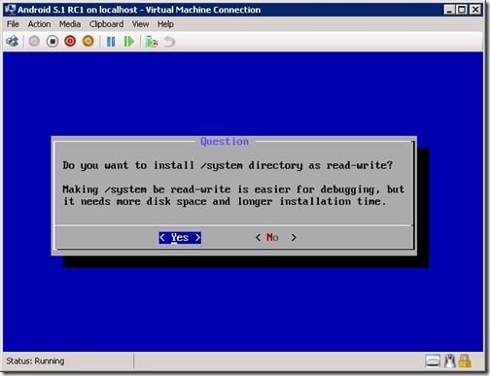Click the green Reset play icon
490x376 pixels.
(x=129, y=42)
